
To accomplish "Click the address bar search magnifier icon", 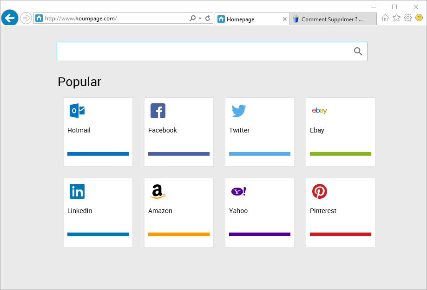I will [x=192, y=18].
